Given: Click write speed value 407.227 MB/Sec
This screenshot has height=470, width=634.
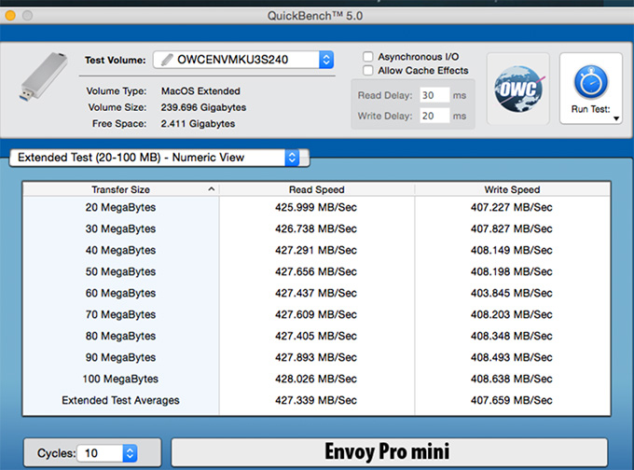Looking at the screenshot, I should click(x=512, y=208).
